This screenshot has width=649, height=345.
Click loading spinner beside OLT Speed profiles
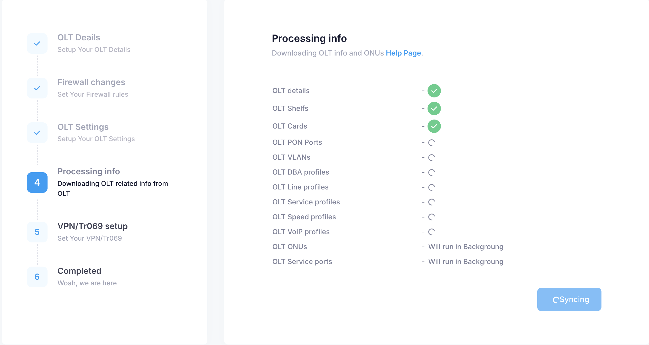(x=431, y=217)
